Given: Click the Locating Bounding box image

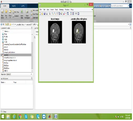Looking at the screenshot, I should 79,32.
